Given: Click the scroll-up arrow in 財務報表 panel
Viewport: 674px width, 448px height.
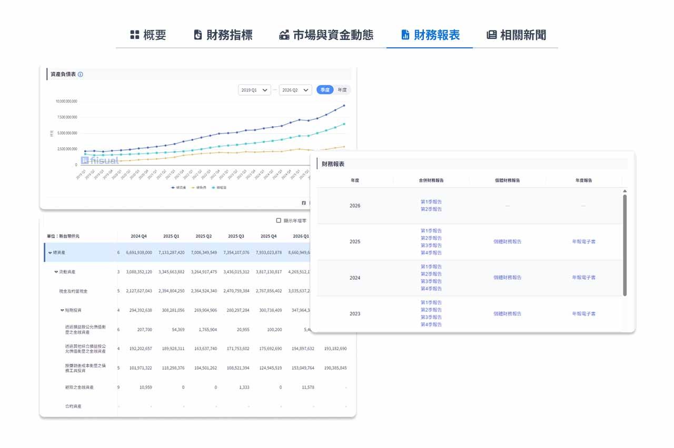Looking at the screenshot, I should 625,191.
